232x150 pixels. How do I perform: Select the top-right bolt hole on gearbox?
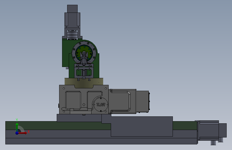(106, 88)
